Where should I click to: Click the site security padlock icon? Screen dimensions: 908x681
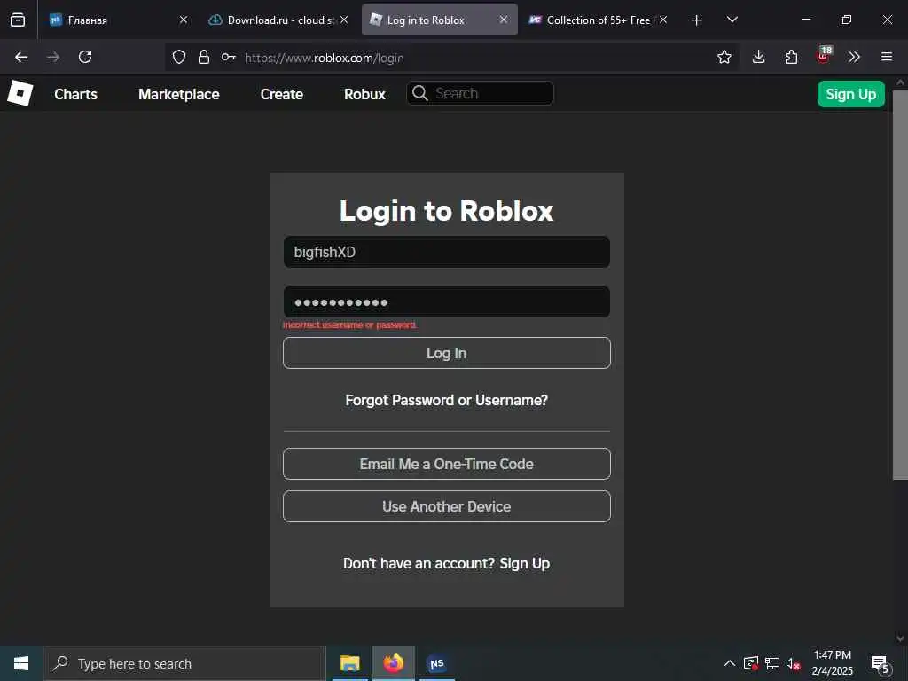tap(204, 57)
